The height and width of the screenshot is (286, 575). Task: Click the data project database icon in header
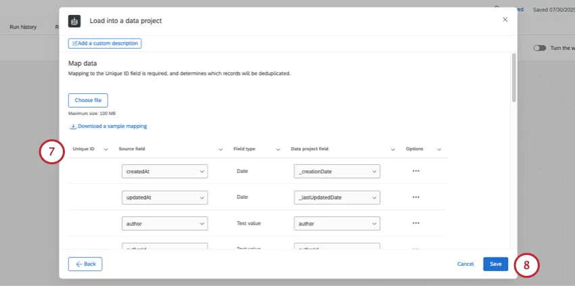(74, 21)
